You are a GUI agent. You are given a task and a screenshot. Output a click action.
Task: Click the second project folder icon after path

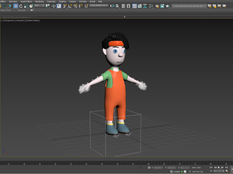(215, 6)
